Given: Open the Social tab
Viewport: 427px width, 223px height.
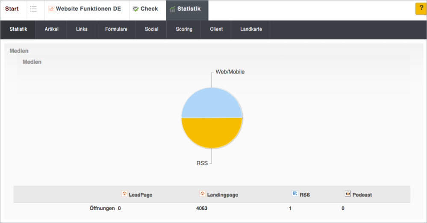Looking at the screenshot, I should click(x=151, y=29).
